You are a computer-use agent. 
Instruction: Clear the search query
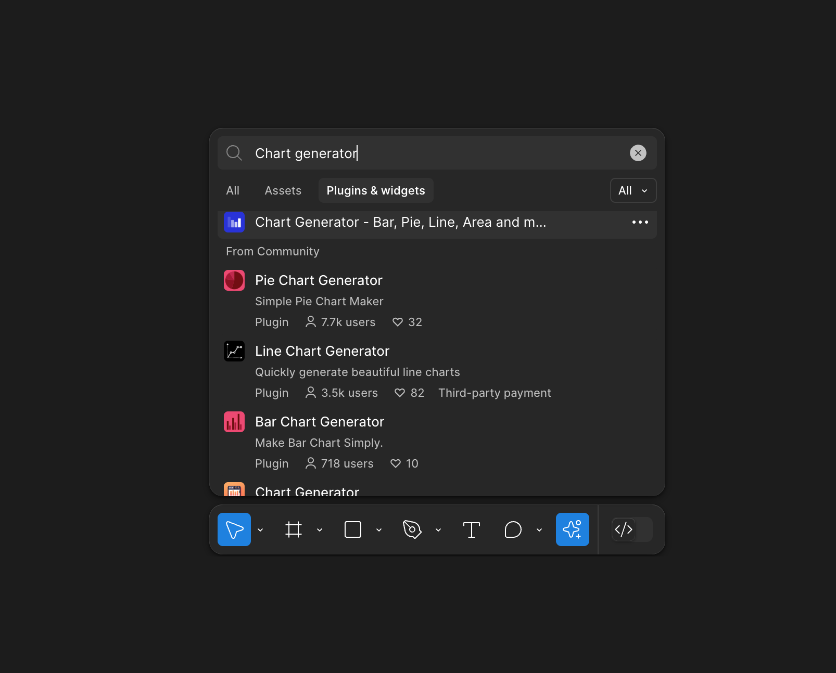[x=638, y=153]
